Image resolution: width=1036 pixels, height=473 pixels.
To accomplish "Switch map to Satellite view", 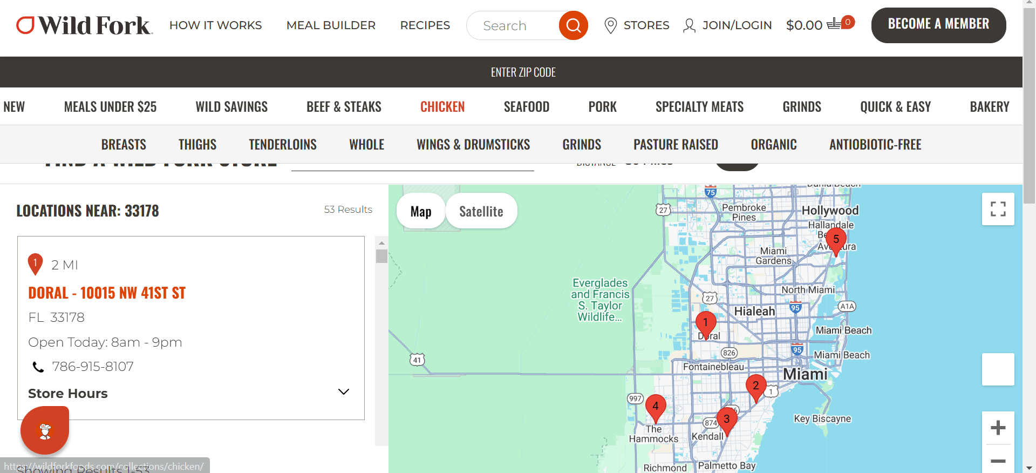I will coord(481,211).
